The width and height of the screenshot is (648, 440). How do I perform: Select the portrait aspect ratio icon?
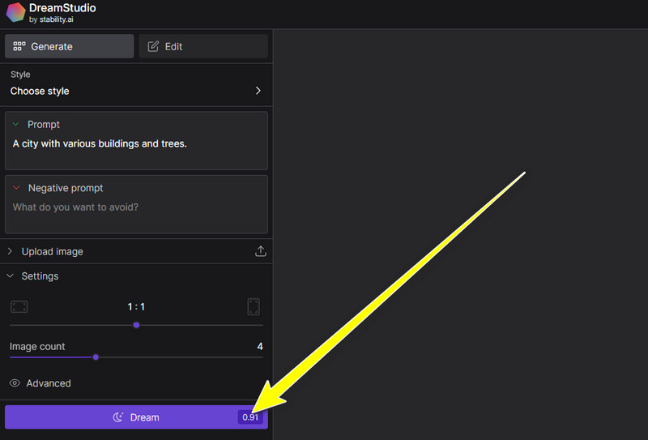pyautogui.click(x=254, y=307)
